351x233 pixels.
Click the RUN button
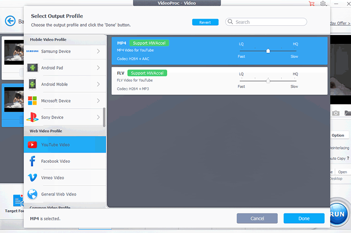[x=338, y=214]
